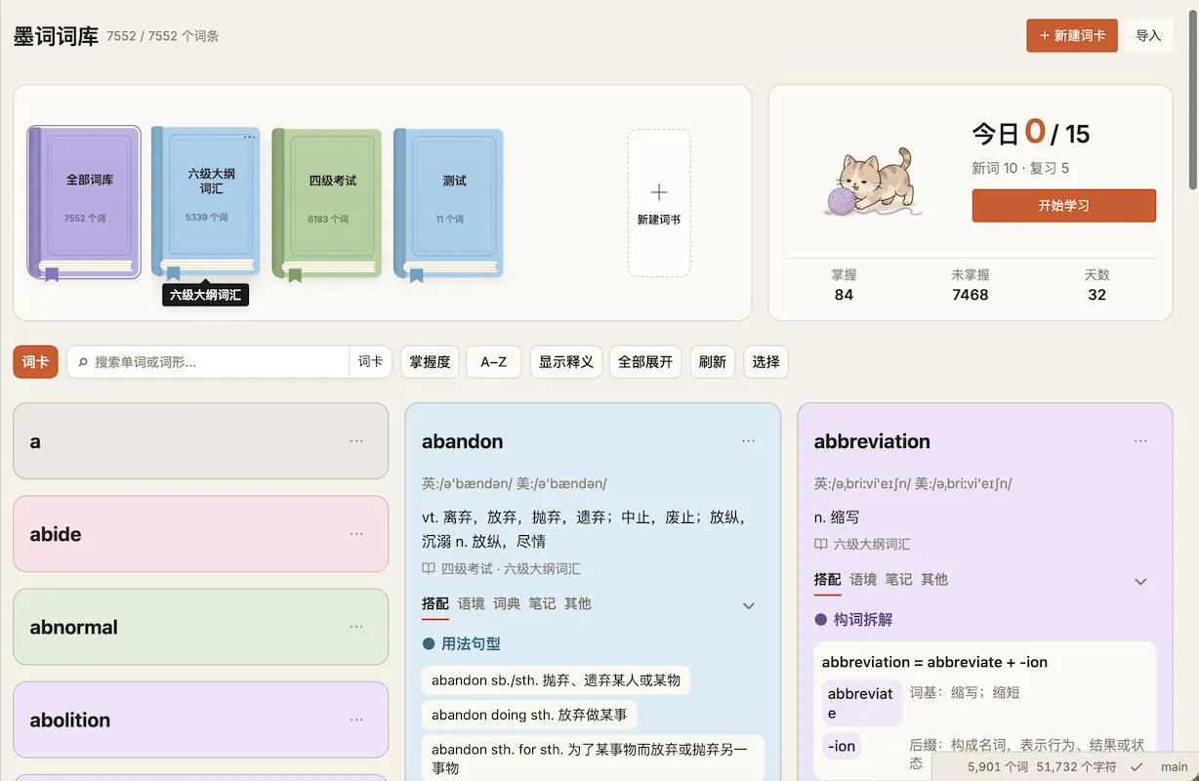Open the 词卡 search-scope dropdown
Viewport: 1199px width, 781px height.
370,361
